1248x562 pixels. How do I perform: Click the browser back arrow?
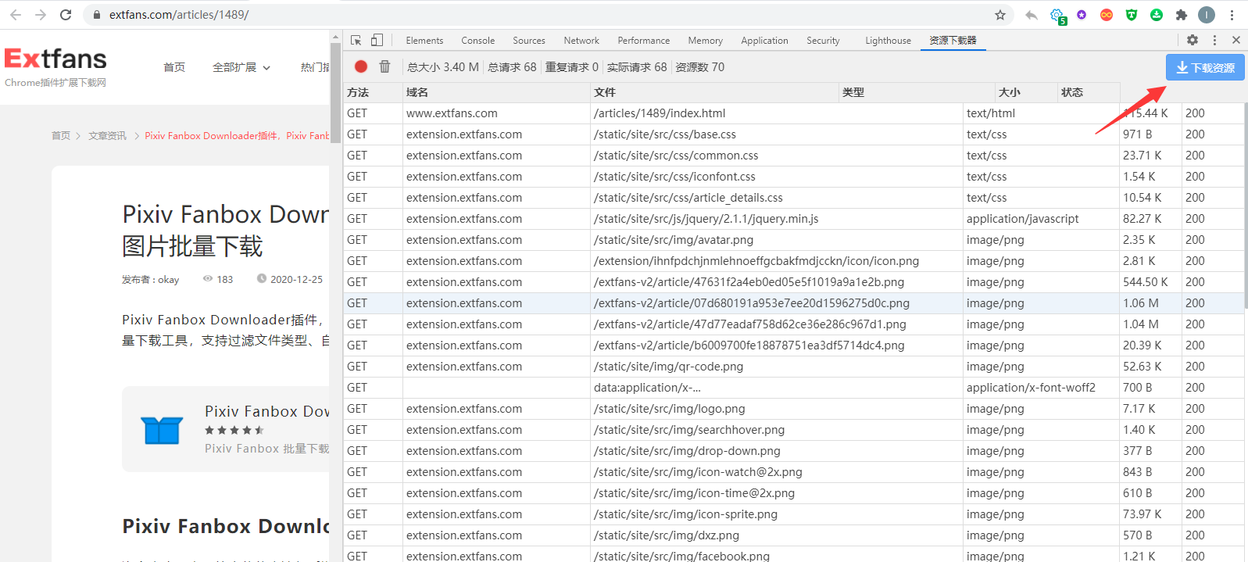point(16,15)
